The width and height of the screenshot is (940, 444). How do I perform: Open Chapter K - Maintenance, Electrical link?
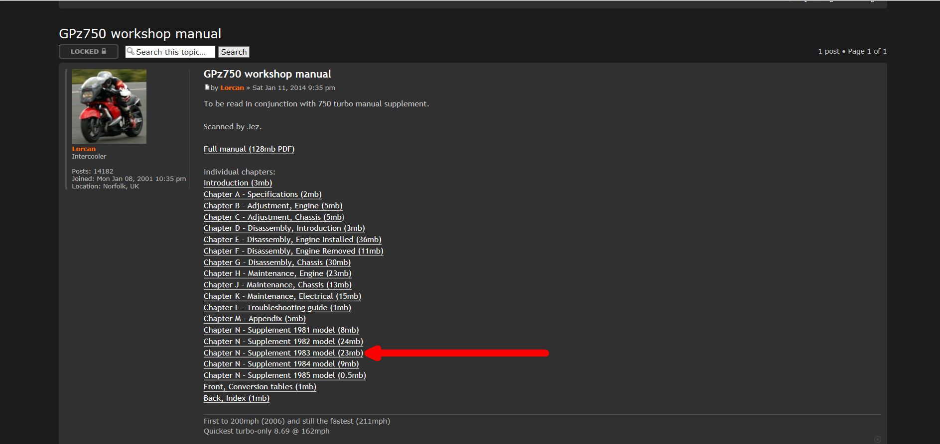coord(282,296)
